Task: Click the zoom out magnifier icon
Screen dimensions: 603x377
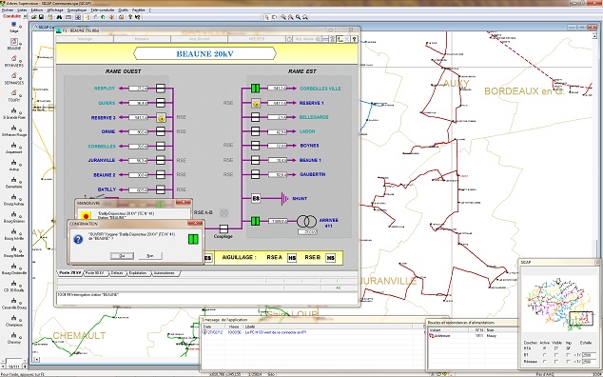Action: (290, 17)
